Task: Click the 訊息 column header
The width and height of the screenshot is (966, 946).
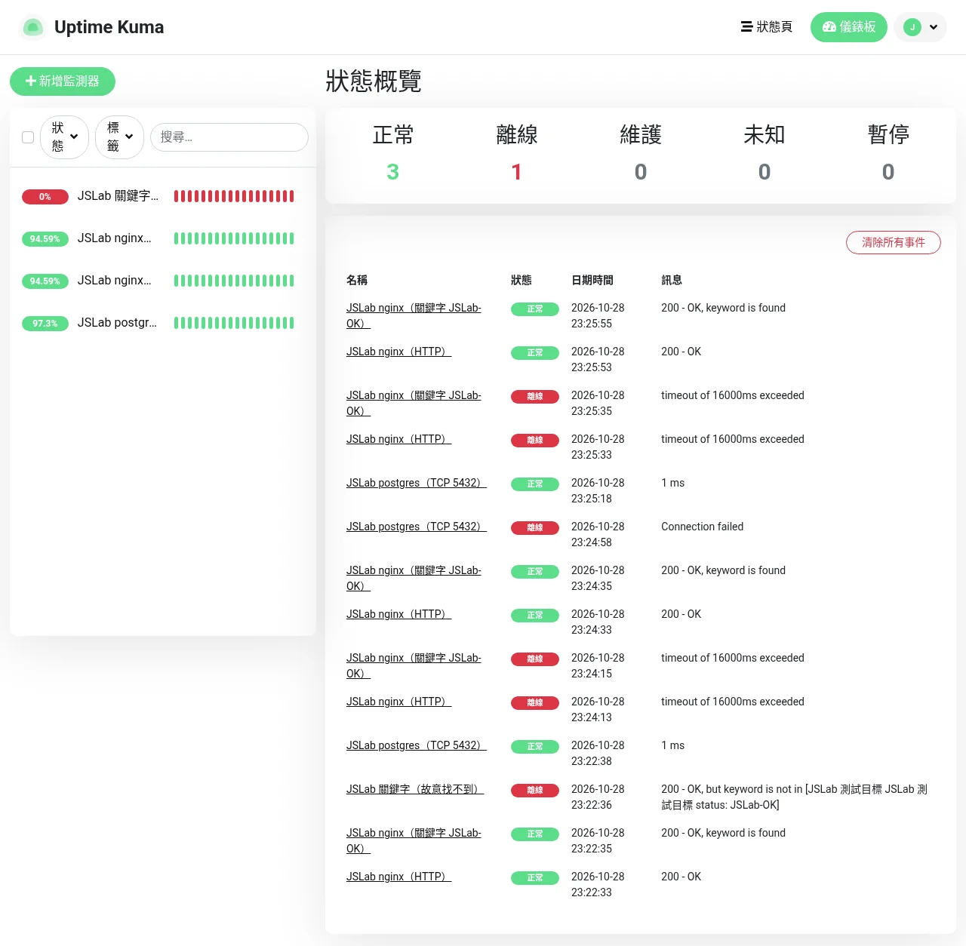Action: (x=672, y=280)
